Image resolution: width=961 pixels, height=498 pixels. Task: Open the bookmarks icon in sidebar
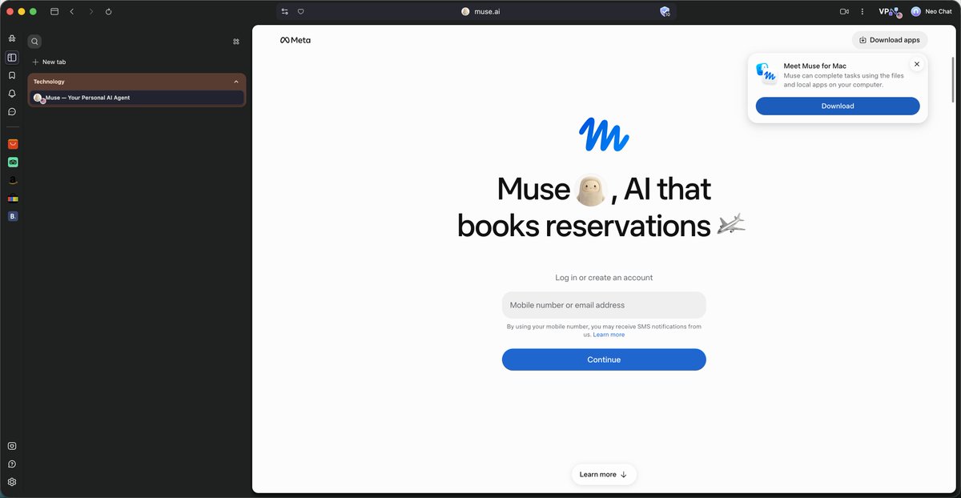12,75
